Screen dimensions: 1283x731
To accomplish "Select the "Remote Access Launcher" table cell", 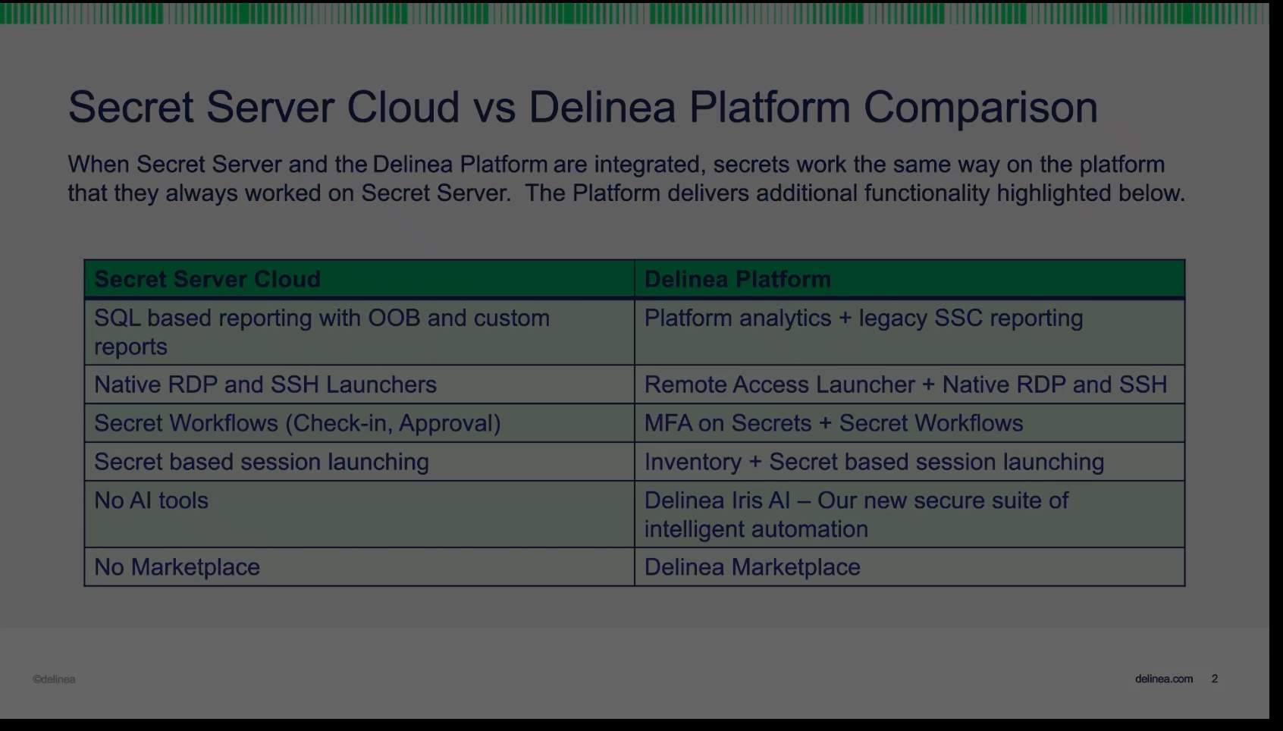I will 905,384.
